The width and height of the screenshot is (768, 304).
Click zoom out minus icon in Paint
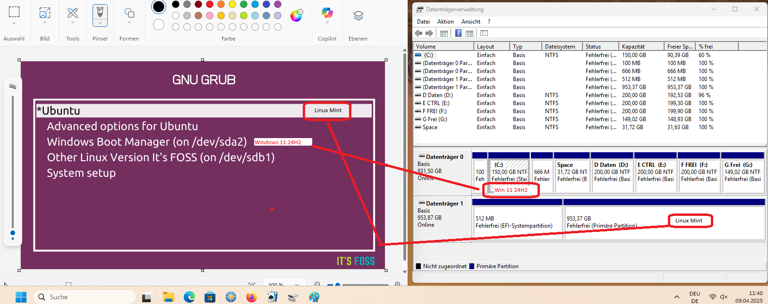pos(317,285)
